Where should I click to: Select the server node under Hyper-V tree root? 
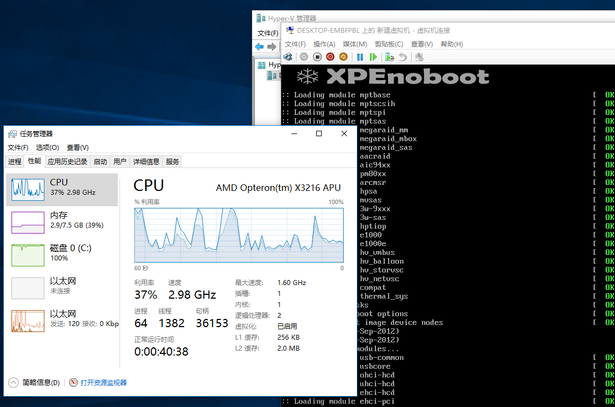pos(275,75)
